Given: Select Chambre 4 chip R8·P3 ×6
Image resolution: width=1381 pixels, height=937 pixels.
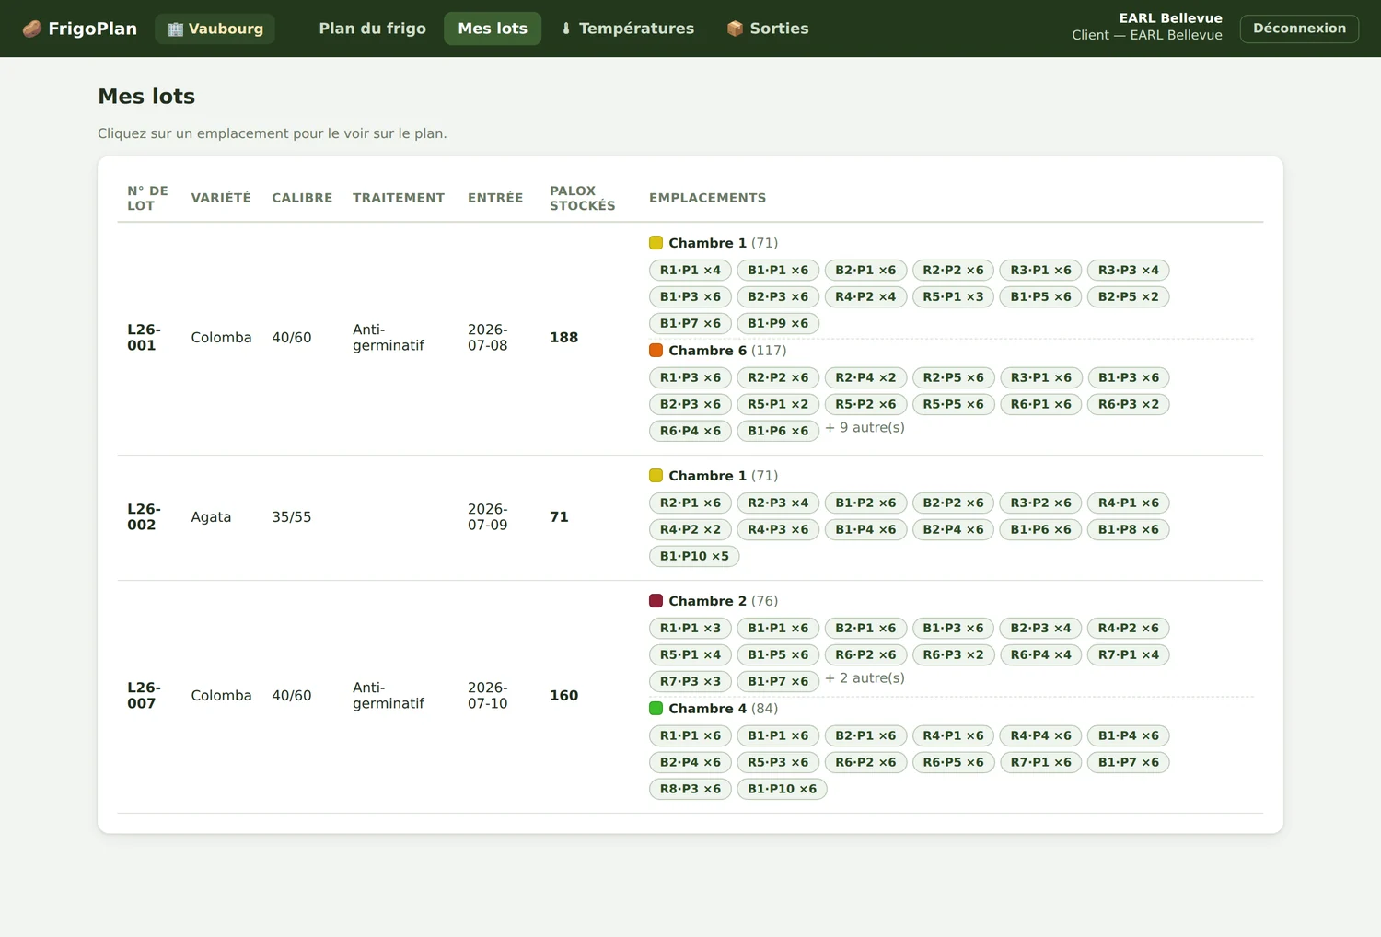Looking at the screenshot, I should coord(690,789).
